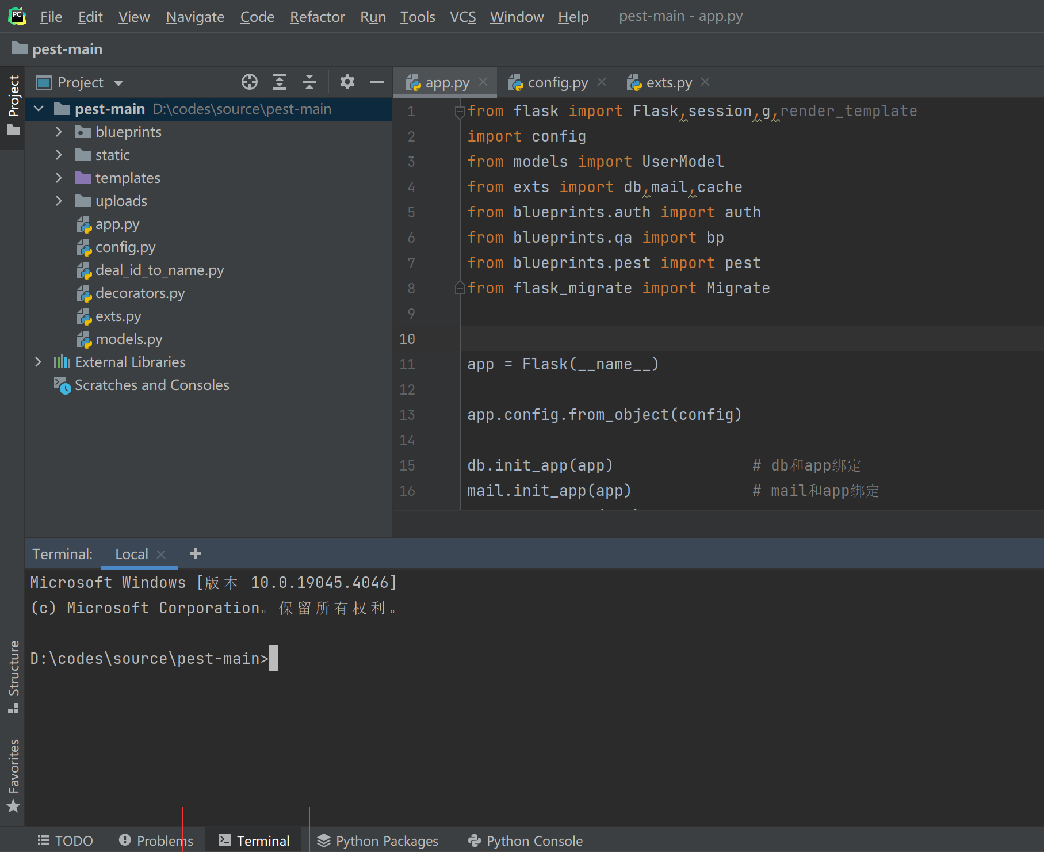Open the Problems tool window
Viewport: 1044px width, 852px height.
[156, 840]
